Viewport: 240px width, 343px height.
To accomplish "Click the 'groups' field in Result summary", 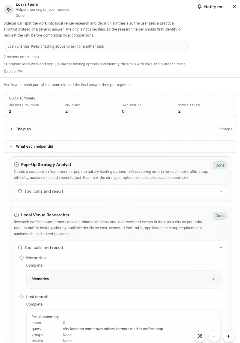I will [37, 335].
